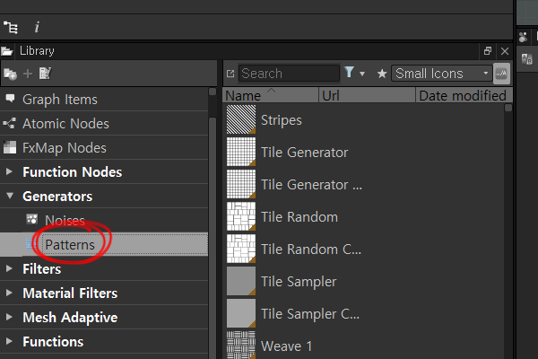Expand the Mesh Adaptive category

pos(9,317)
